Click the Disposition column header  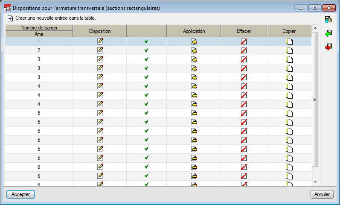pos(100,31)
